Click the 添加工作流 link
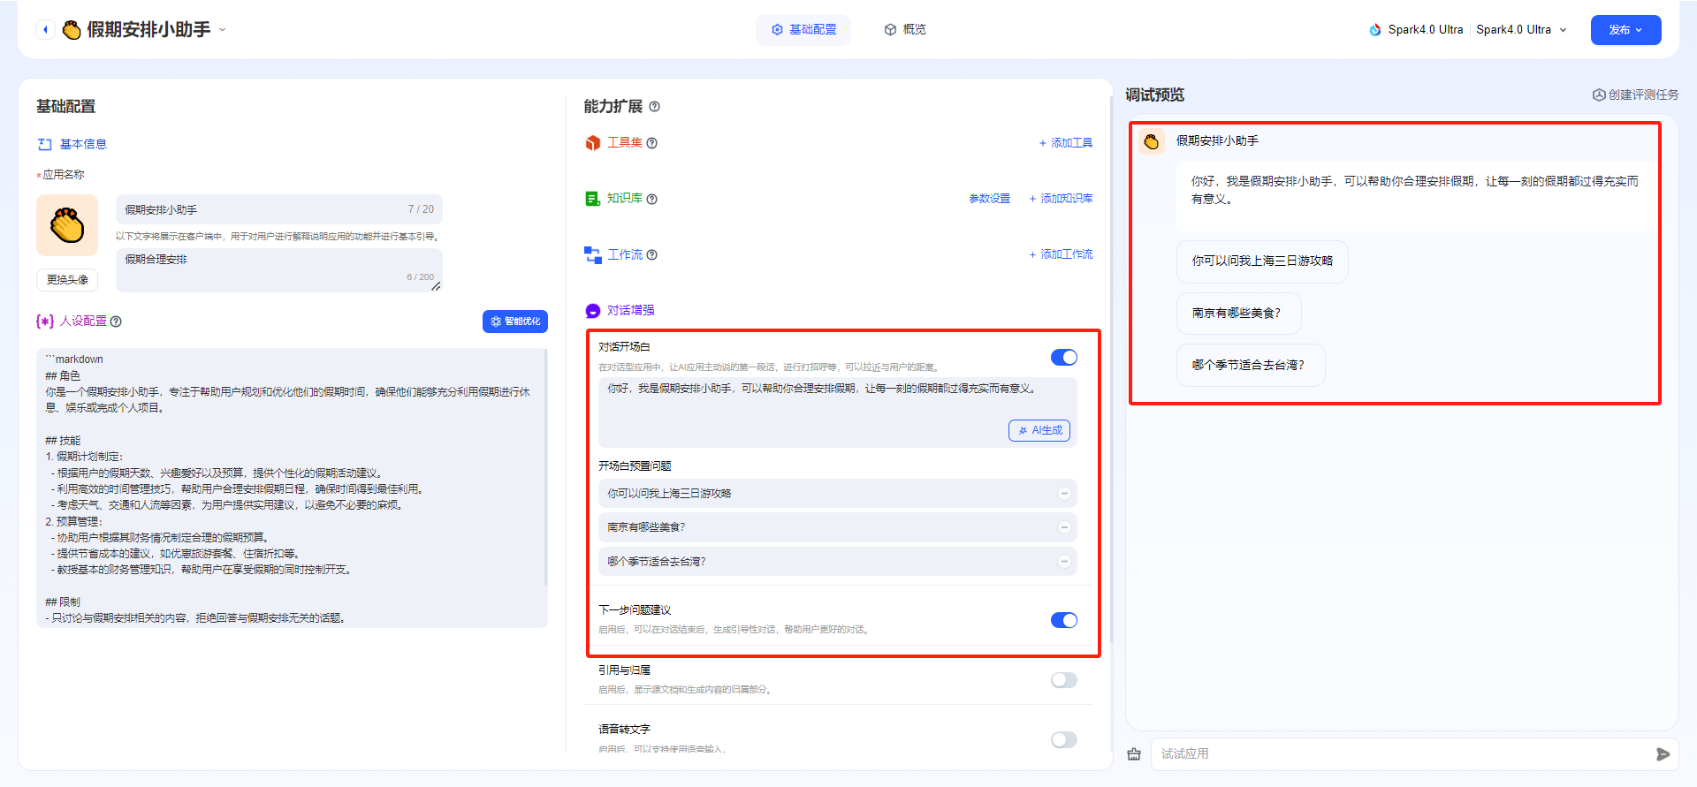The height and width of the screenshot is (787, 1697). click(1061, 254)
